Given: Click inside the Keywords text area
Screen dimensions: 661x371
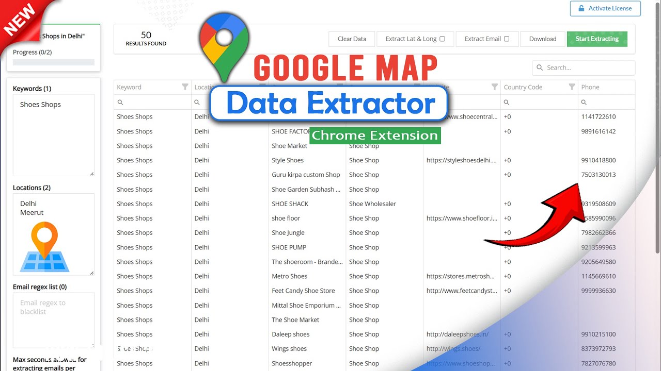Looking at the screenshot, I should 54,135.
